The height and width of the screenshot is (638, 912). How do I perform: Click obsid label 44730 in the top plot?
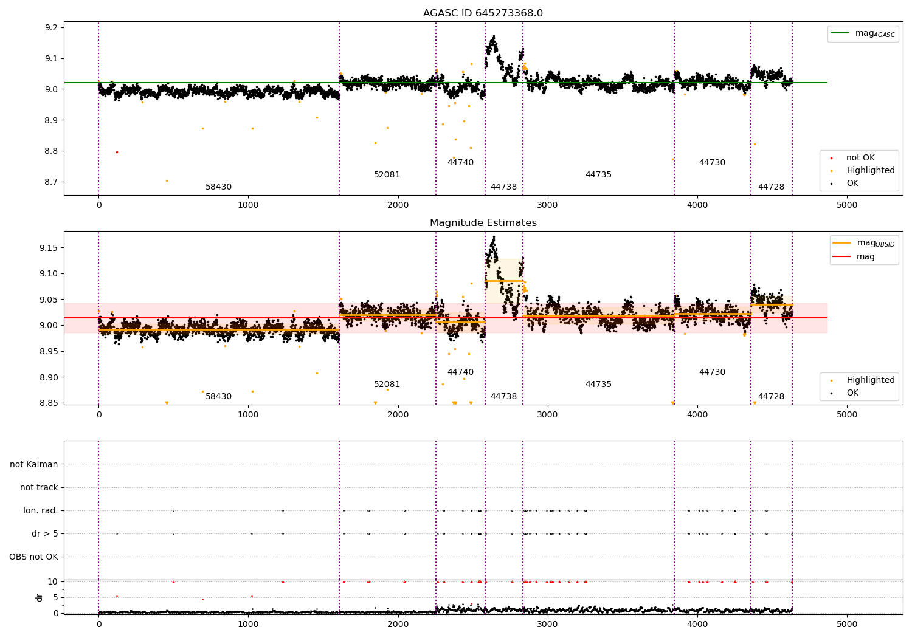712,163
